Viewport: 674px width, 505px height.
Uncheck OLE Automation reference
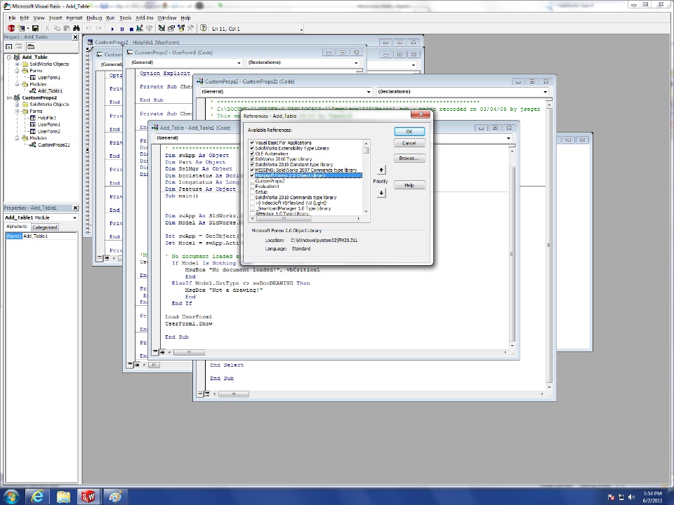click(x=252, y=154)
